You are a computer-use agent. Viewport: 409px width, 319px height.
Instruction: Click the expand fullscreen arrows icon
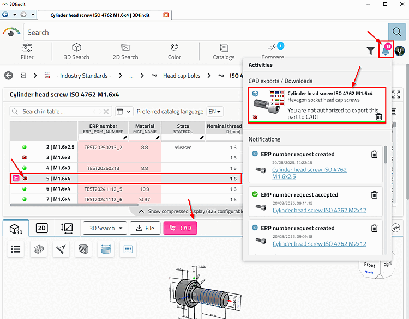click(396, 95)
